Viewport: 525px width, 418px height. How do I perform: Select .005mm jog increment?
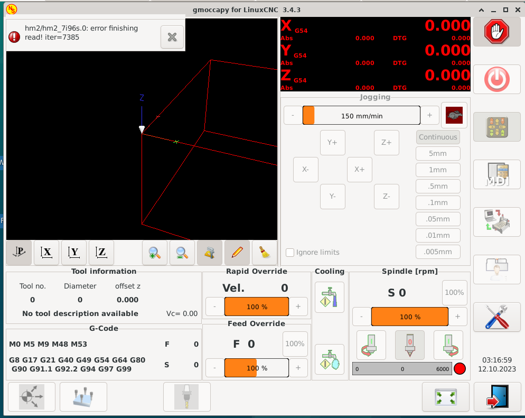438,252
